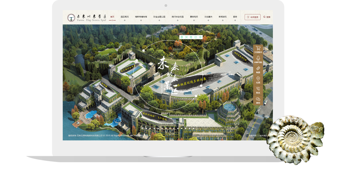Open the settings gear in green toolbar
Image resolution: width=339 pixels, height=171 pixels.
(x=201, y=37)
